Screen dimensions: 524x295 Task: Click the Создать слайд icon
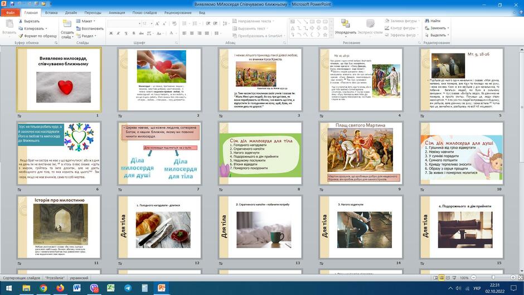pos(67,24)
